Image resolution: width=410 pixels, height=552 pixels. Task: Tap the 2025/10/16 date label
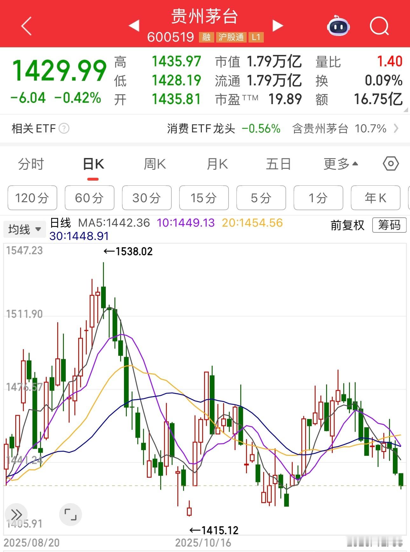click(203, 542)
